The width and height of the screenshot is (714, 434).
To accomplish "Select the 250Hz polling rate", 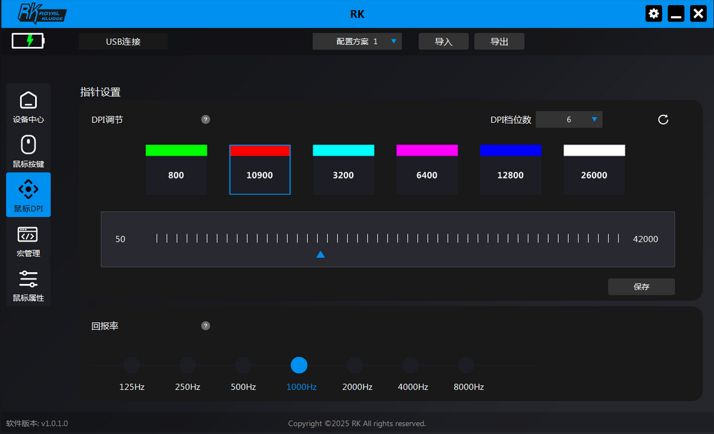I will tap(187, 366).
